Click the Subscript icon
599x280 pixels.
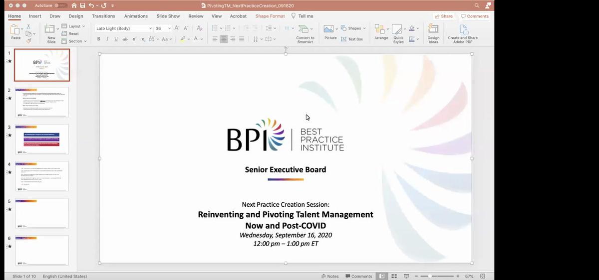click(x=144, y=39)
